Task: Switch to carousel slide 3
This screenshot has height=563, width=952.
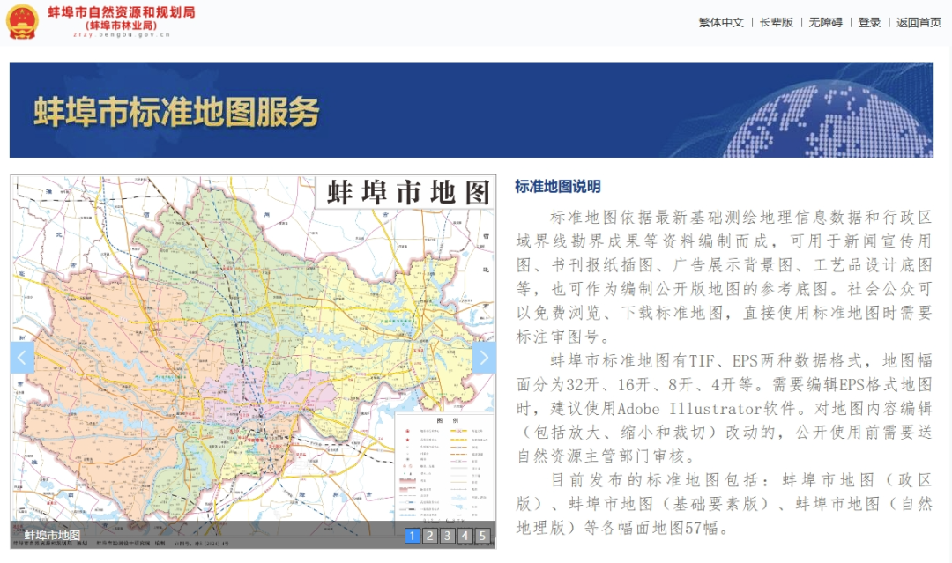Action: coord(447,536)
